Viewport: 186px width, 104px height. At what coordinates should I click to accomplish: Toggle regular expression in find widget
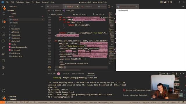[x=80, y=14]
